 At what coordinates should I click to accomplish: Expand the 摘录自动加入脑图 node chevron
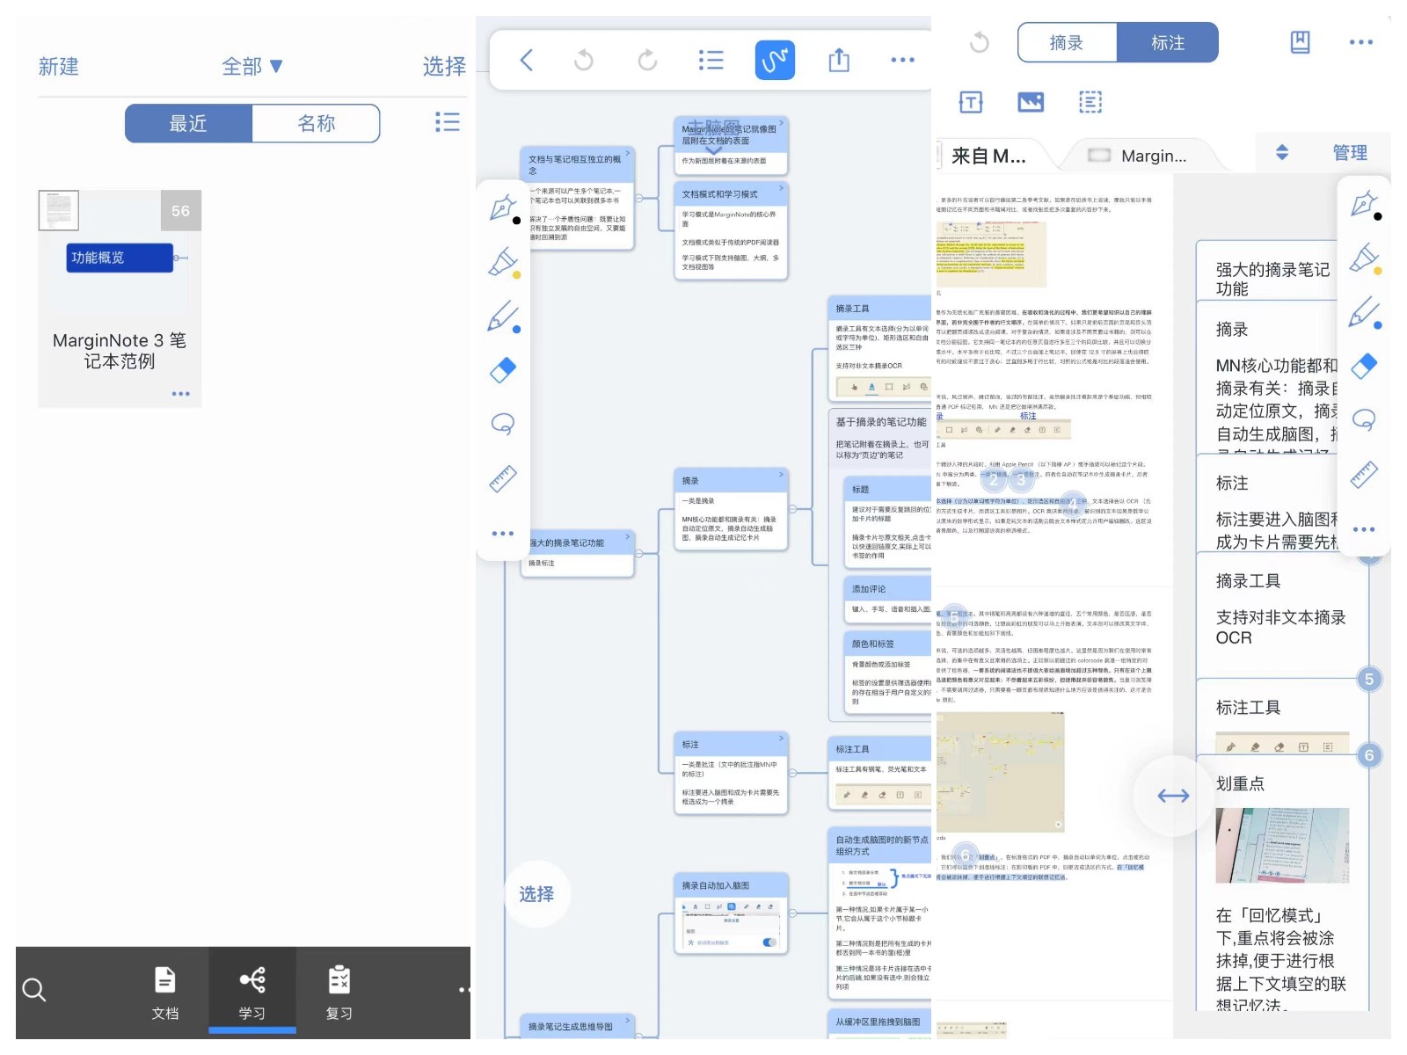click(x=781, y=879)
